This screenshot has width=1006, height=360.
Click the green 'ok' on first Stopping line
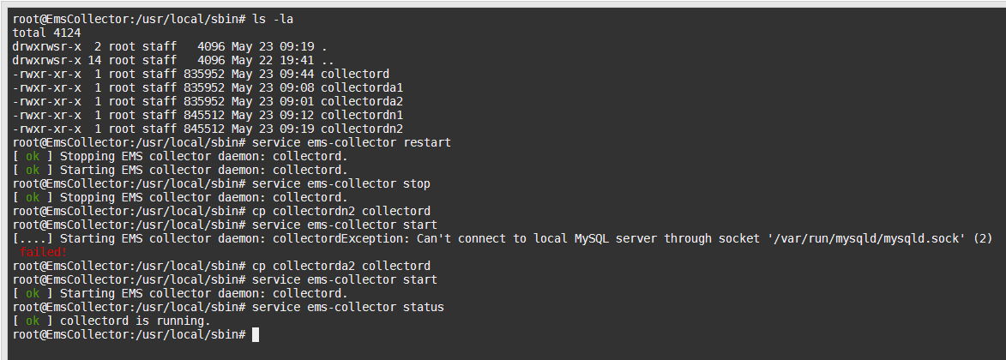33,156
